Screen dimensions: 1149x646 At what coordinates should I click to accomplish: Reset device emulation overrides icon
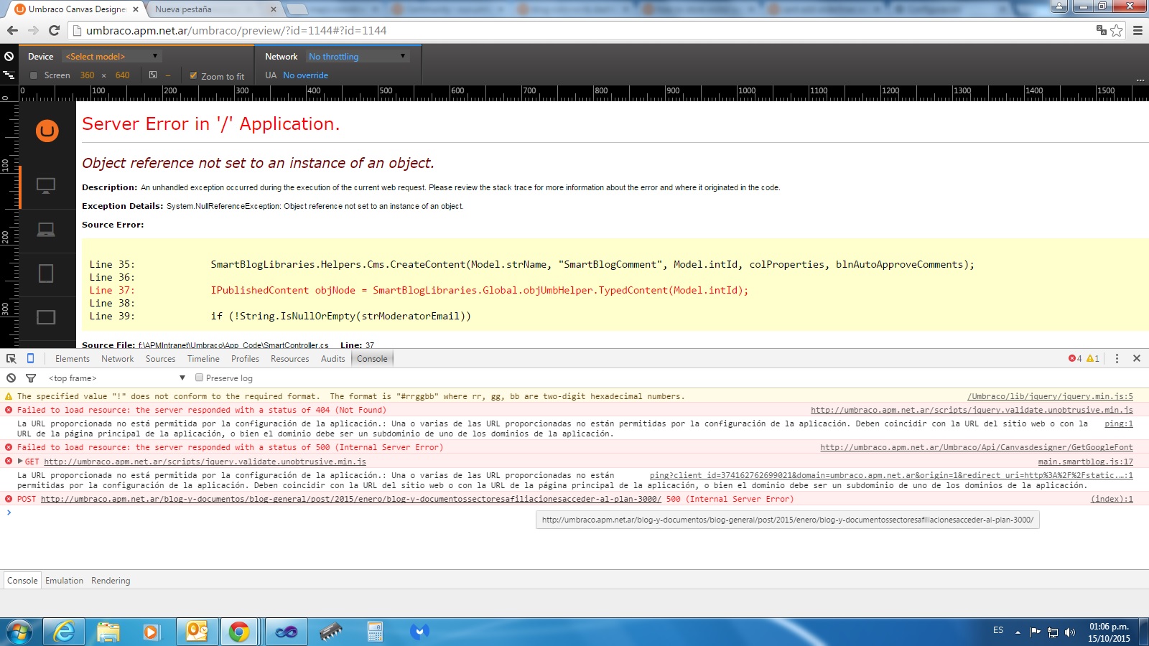tap(9, 56)
